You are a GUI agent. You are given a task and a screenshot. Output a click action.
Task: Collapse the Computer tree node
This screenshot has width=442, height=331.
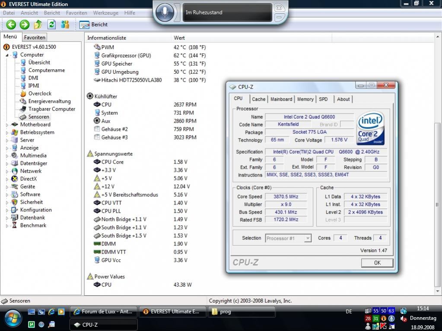(x=7, y=55)
